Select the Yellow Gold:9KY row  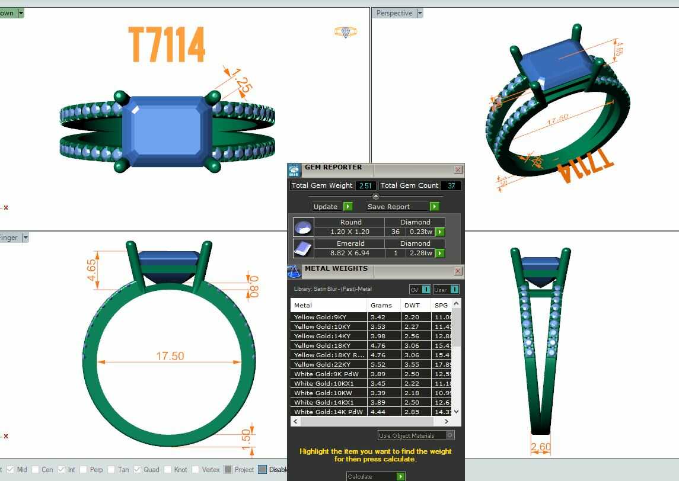click(371, 317)
